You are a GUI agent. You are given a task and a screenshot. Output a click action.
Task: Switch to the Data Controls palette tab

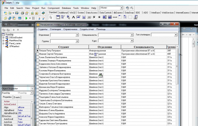click(105, 13)
